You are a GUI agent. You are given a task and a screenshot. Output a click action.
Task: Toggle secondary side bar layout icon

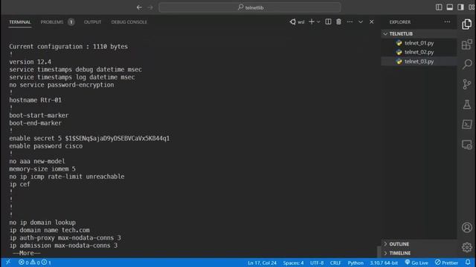click(460, 7)
